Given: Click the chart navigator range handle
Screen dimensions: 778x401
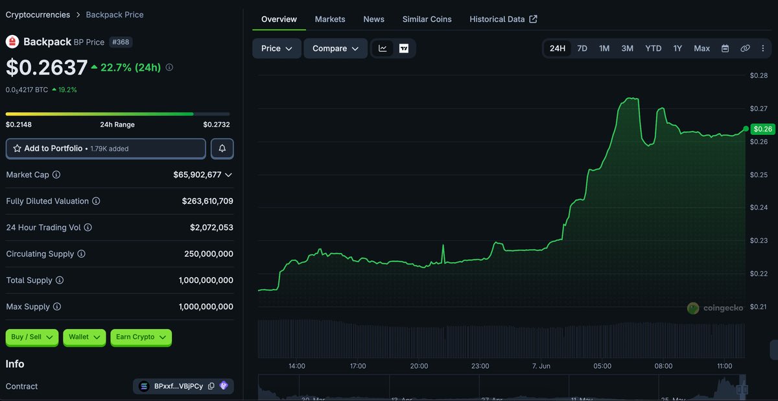Looking at the screenshot, I should [742, 389].
